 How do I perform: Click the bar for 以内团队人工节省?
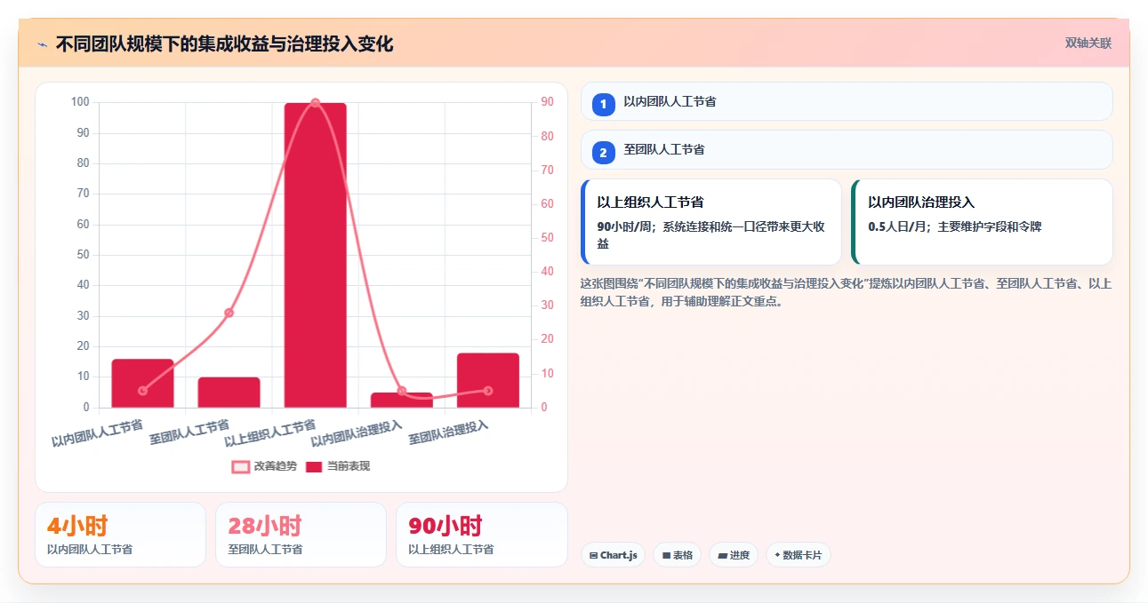pyautogui.click(x=142, y=384)
